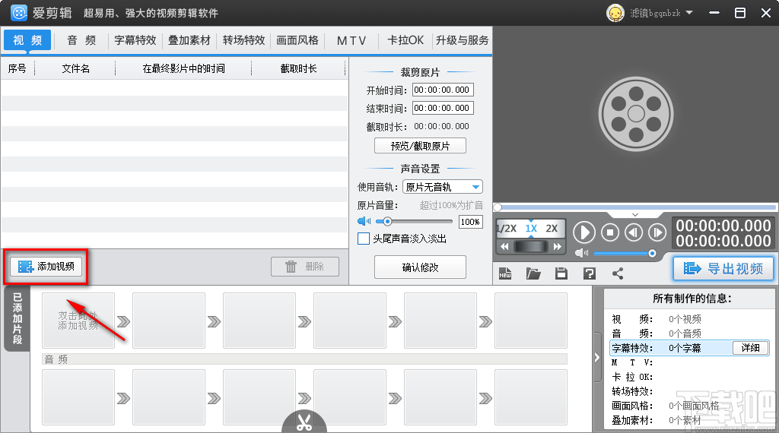Open the 画面风格 tab
The height and width of the screenshot is (433, 779).
pyautogui.click(x=297, y=40)
